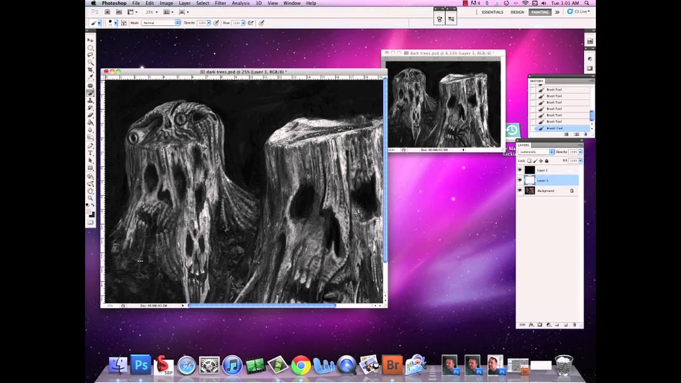681x383 pixels.
Task: Select the Eraser tool
Action: [x=90, y=115]
